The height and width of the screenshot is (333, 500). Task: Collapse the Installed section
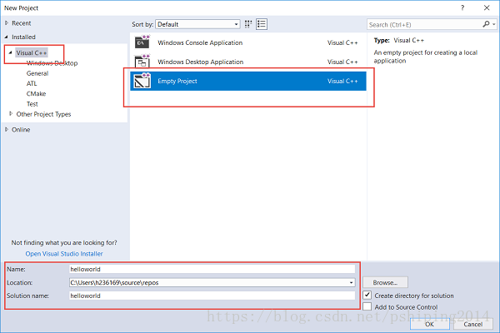(x=7, y=37)
